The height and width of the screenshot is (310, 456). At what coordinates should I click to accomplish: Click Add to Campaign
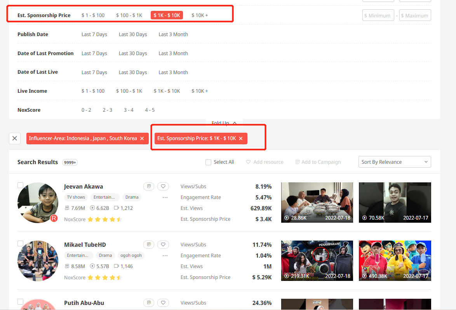point(318,162)
